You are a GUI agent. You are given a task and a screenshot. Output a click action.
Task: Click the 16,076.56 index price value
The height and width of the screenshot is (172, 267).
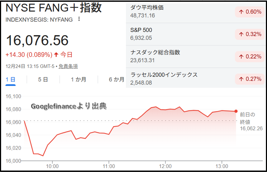point(37,40)
